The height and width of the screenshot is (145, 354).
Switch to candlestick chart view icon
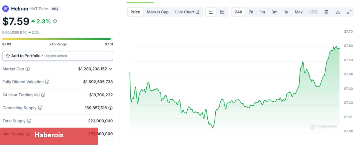coord(222,12)
